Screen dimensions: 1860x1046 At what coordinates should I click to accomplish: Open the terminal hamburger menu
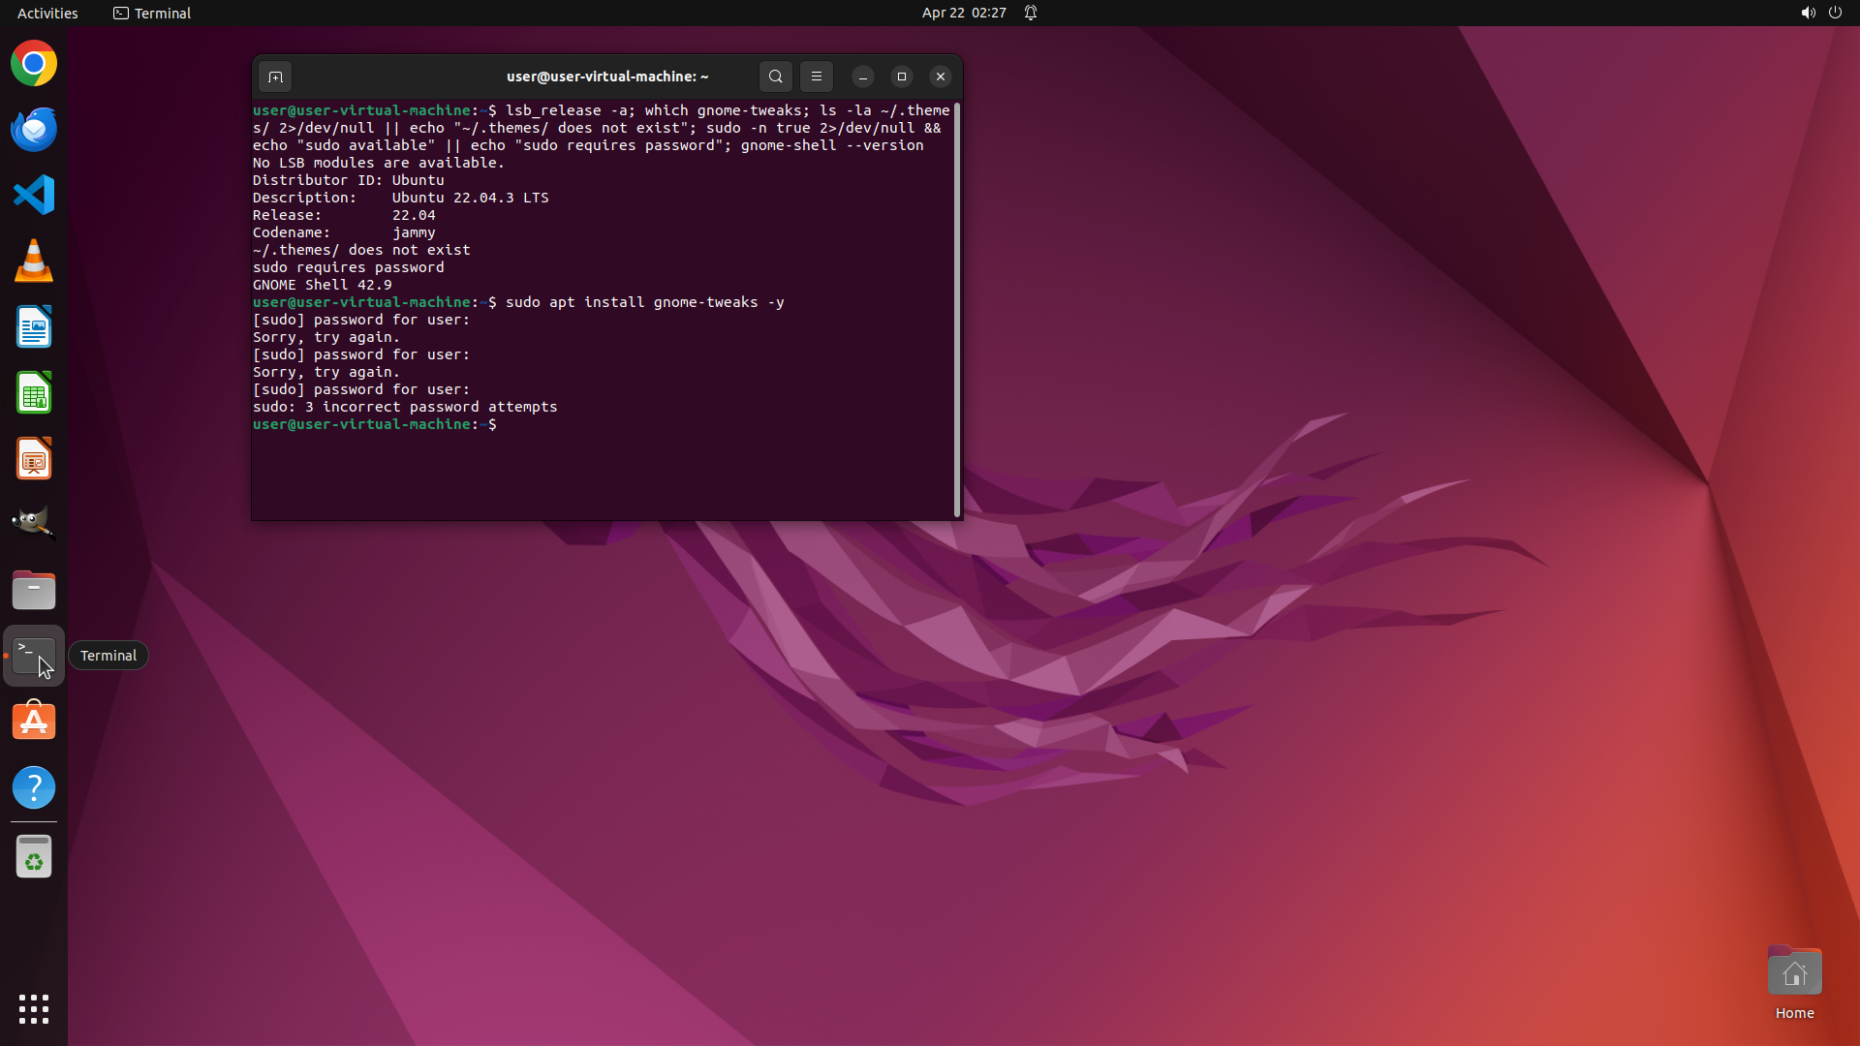816,77
